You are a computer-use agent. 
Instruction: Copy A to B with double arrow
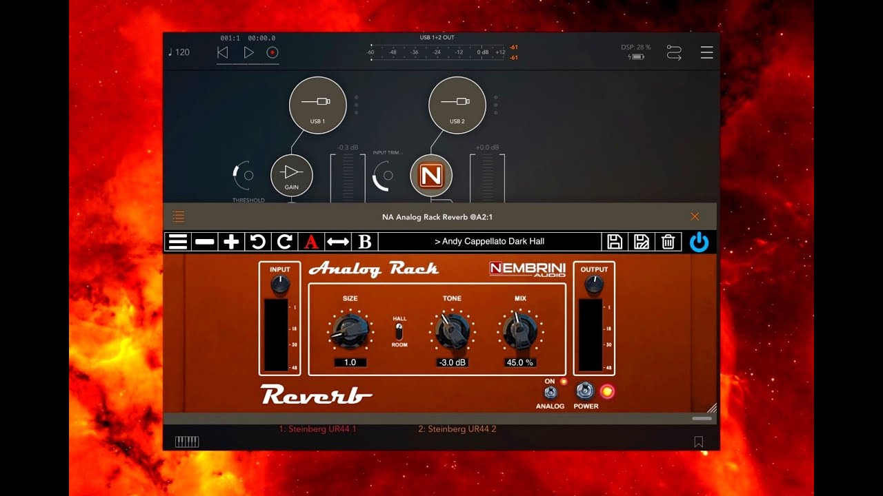tap(338, 242)
